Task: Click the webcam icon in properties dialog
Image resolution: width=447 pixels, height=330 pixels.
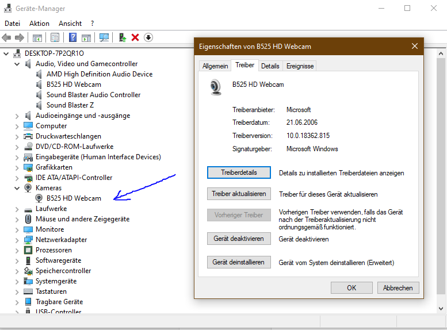Action: tap(216, 87)
